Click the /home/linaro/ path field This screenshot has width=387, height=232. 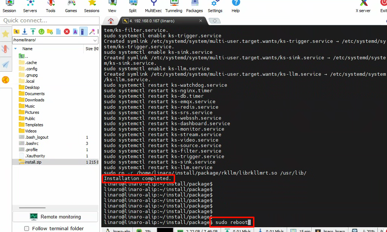click(53, 40)
